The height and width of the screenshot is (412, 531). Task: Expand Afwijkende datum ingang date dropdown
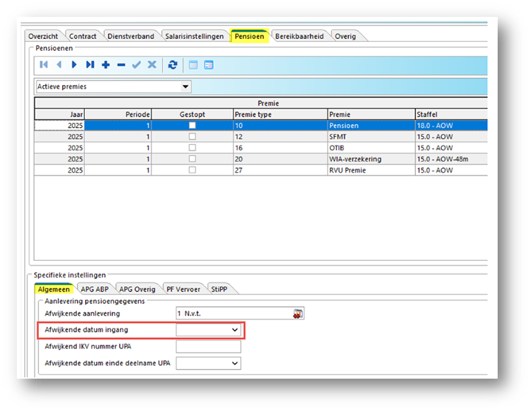coord(234,329)
